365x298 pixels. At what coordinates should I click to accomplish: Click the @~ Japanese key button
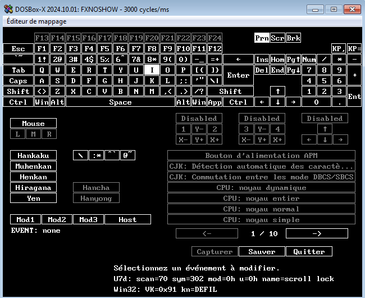click(x=127, y=155)
